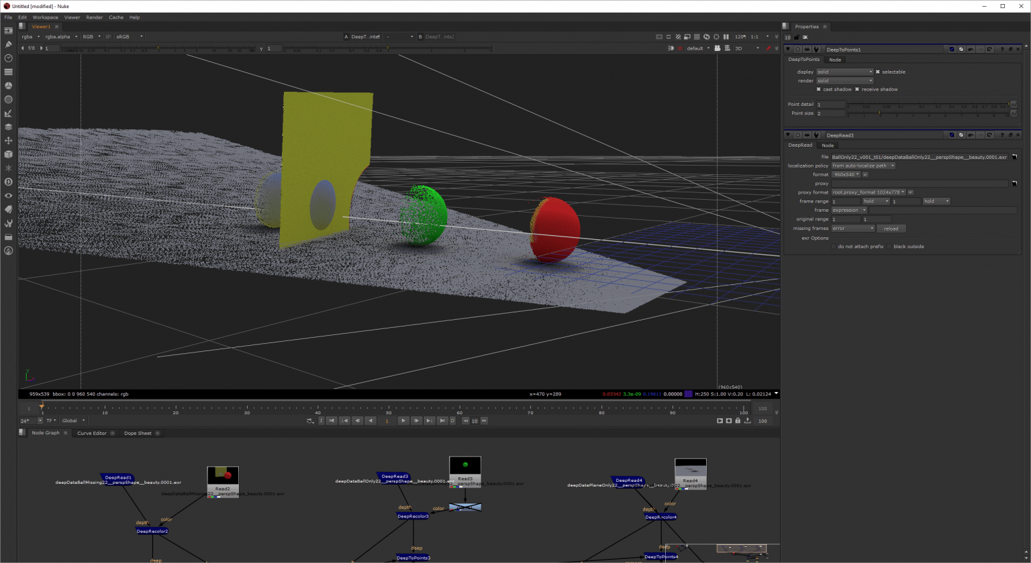This screenshot has height=563, width=1031.
Task: Open the Merge nodes menu (layers icon)
Action: coord(9,127)
